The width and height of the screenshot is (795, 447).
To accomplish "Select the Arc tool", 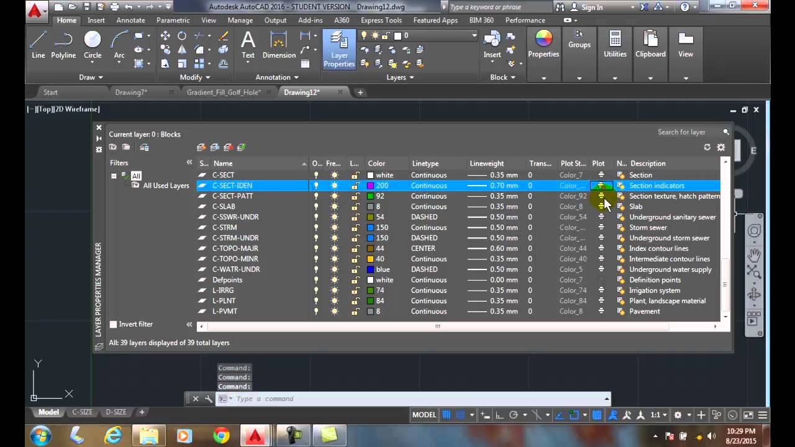I will point(119,45).
